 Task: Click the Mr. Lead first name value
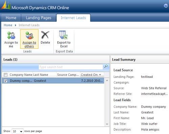point(147,118)
